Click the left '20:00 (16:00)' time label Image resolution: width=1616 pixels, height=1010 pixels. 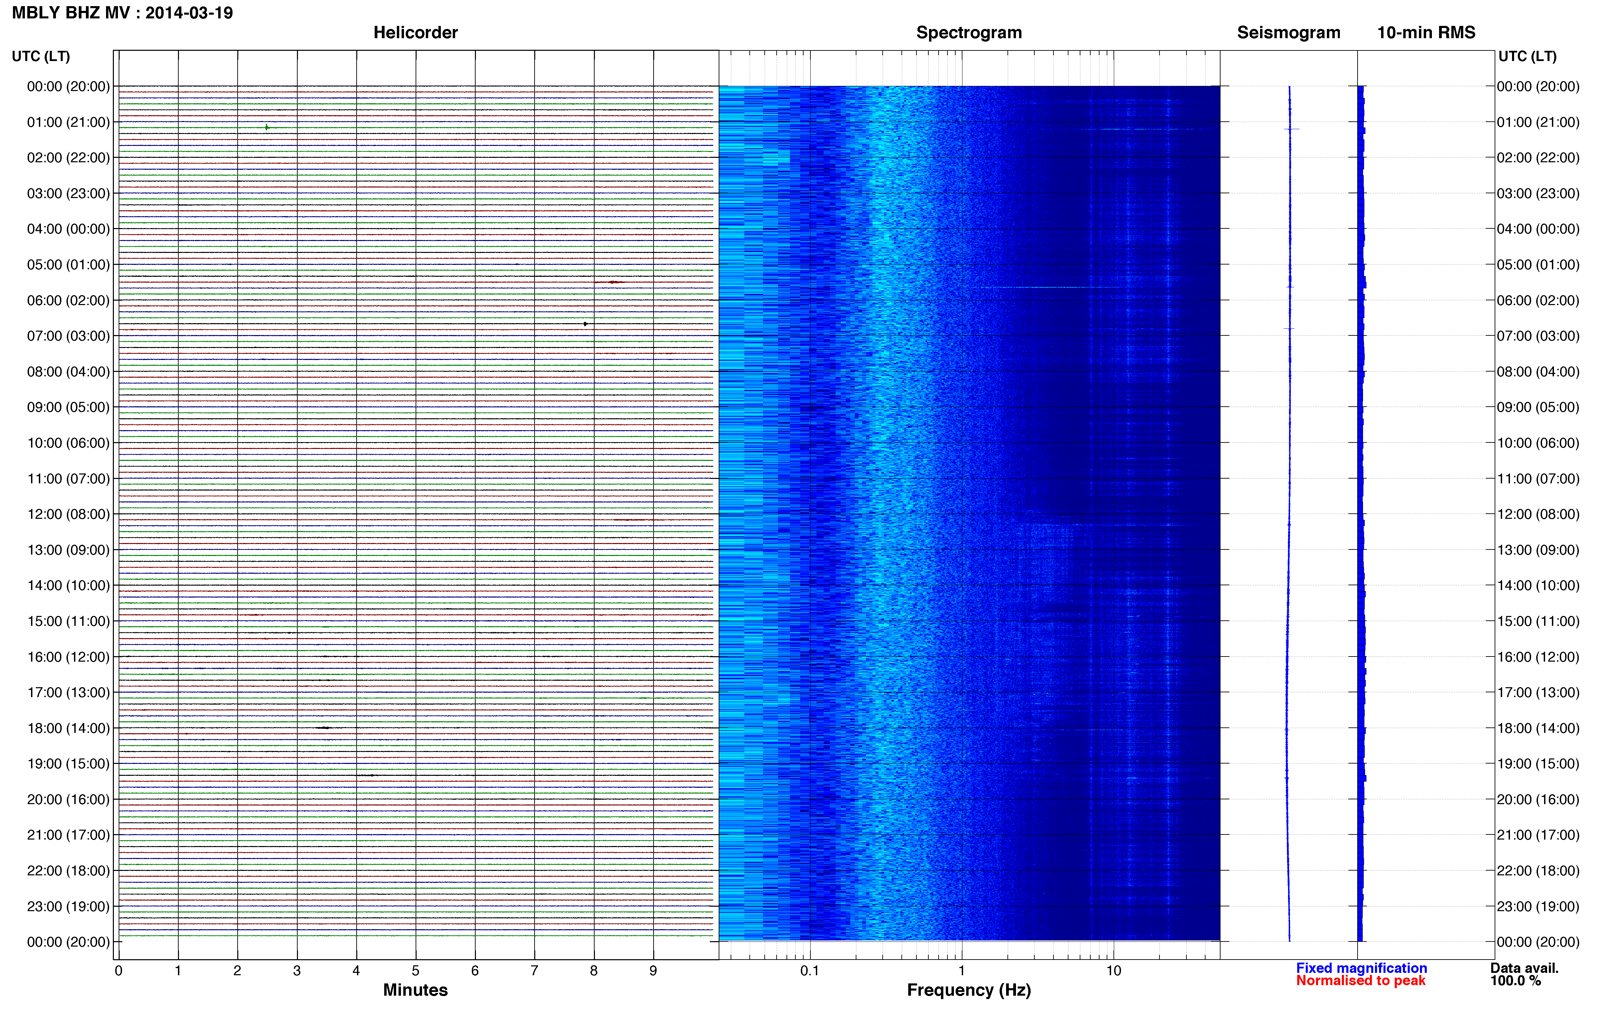[68, 800]
